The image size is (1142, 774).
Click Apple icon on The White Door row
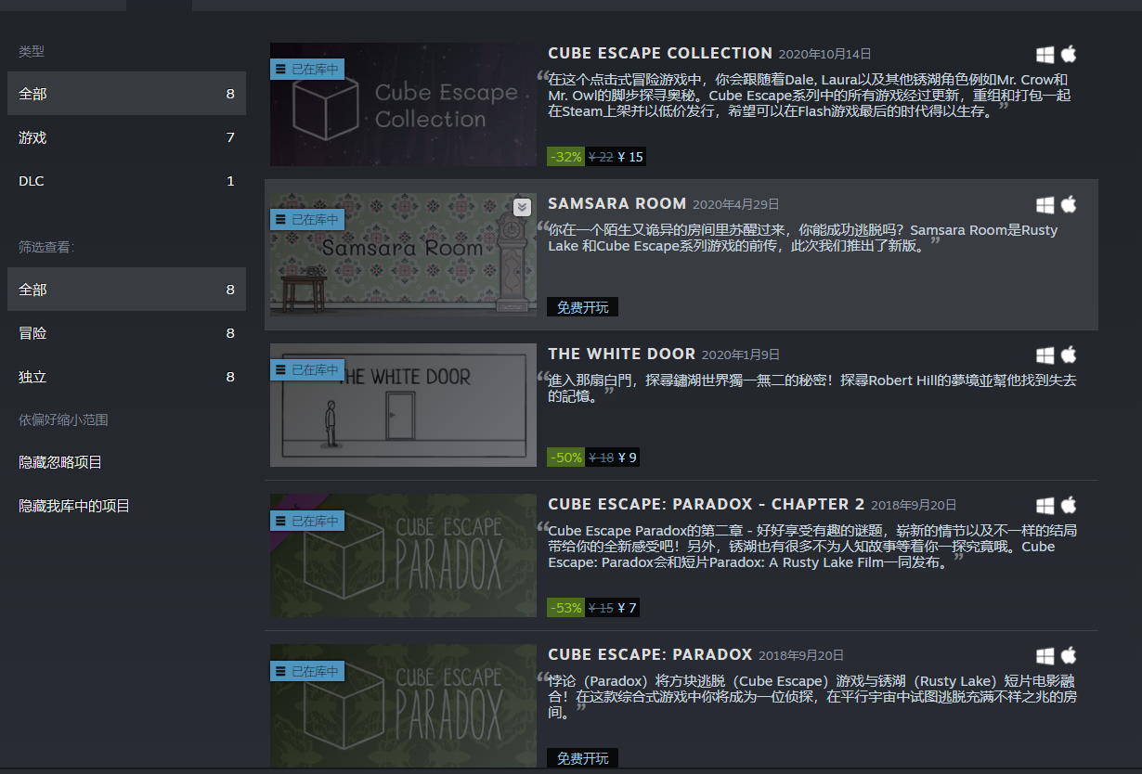pos(1069,355)
